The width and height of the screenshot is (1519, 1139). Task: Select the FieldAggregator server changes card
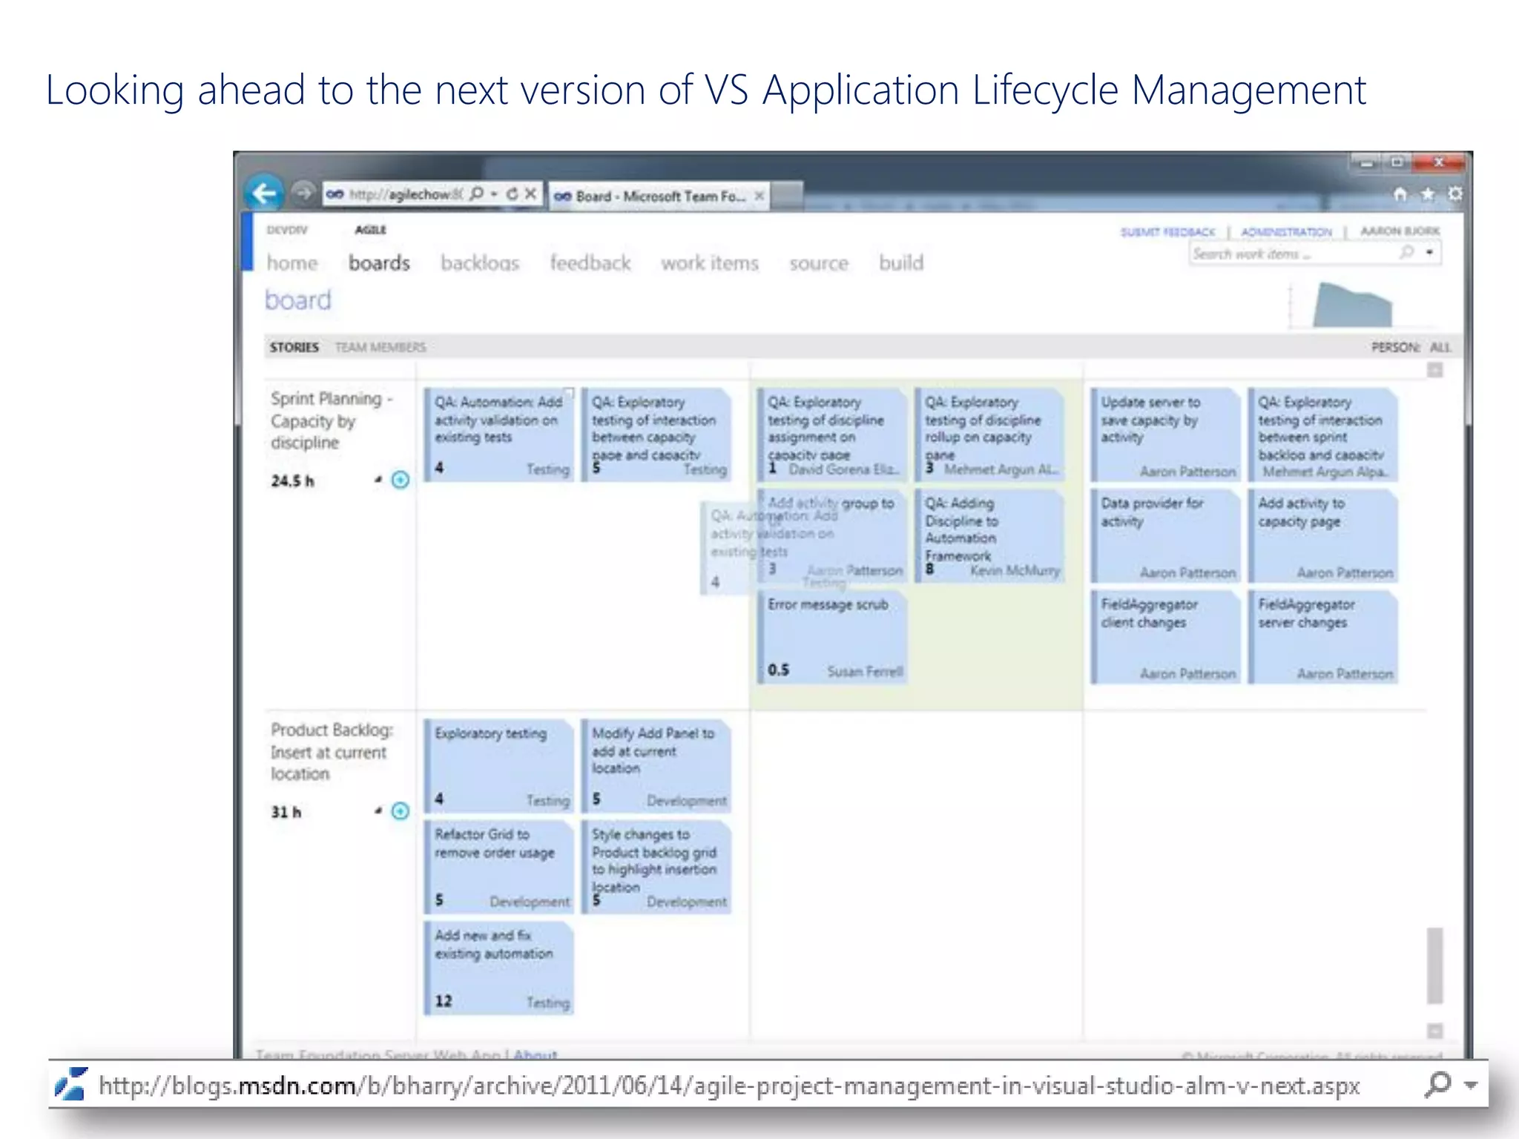(x=1322, y=636)
